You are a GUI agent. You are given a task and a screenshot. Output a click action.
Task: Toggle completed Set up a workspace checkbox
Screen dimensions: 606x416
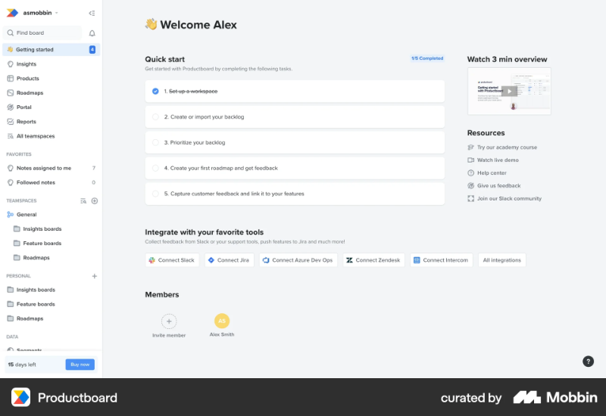pos(155,92)
